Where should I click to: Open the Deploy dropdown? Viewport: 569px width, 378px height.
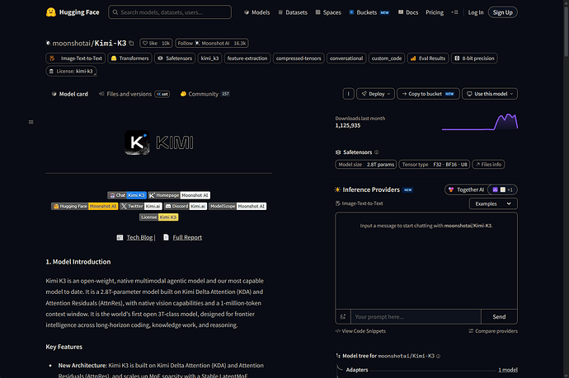375,94
